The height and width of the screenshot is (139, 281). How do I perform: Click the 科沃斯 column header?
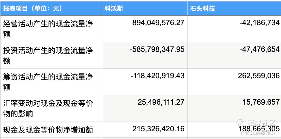pos(144,8)
